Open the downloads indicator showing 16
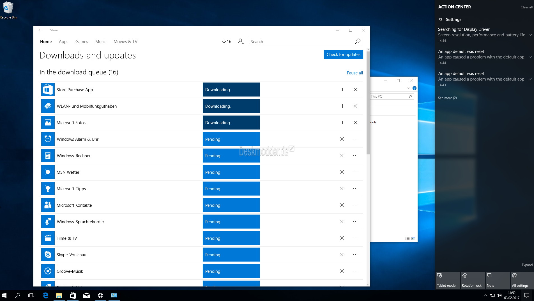The width and height of the screenshot is (534, 301). pos(227,41)
